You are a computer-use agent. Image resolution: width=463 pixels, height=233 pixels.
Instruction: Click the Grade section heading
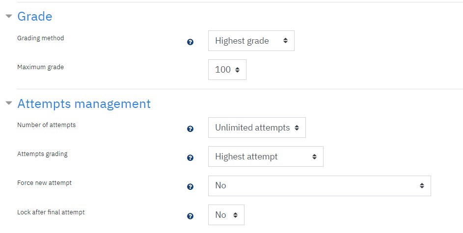(34, 16)
